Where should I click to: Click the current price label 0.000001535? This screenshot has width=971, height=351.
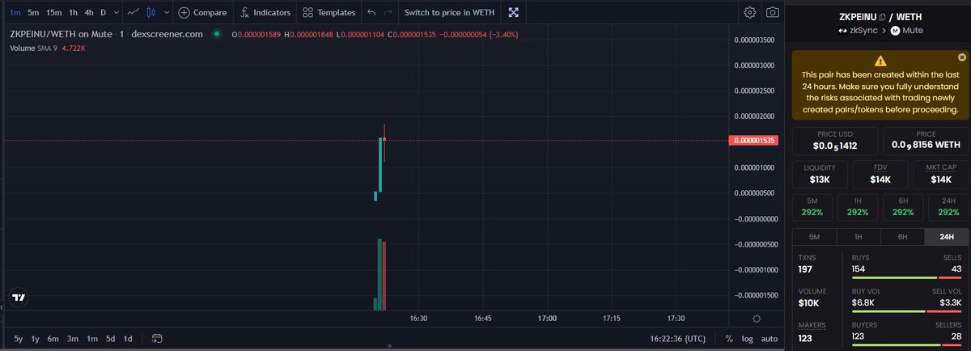pos(753,141)
